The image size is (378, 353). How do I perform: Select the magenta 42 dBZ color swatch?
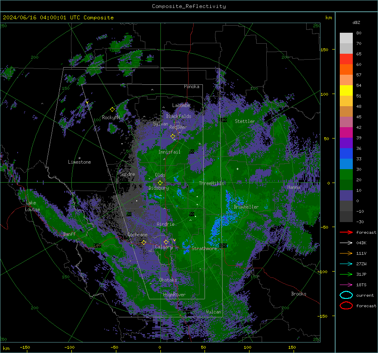click(x=346, y=132)
